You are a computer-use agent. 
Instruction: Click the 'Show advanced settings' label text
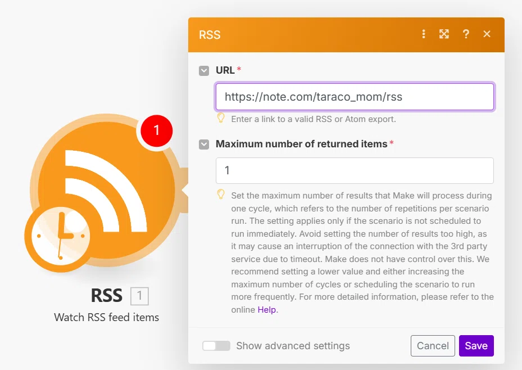coord(293,346)
